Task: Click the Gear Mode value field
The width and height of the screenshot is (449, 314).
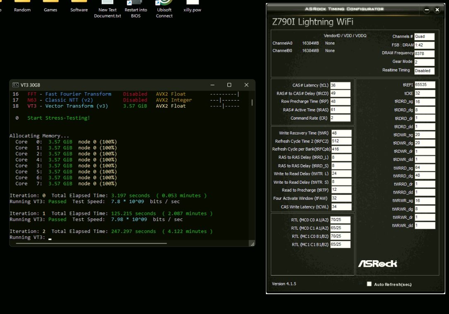Action: pos(425,62)
